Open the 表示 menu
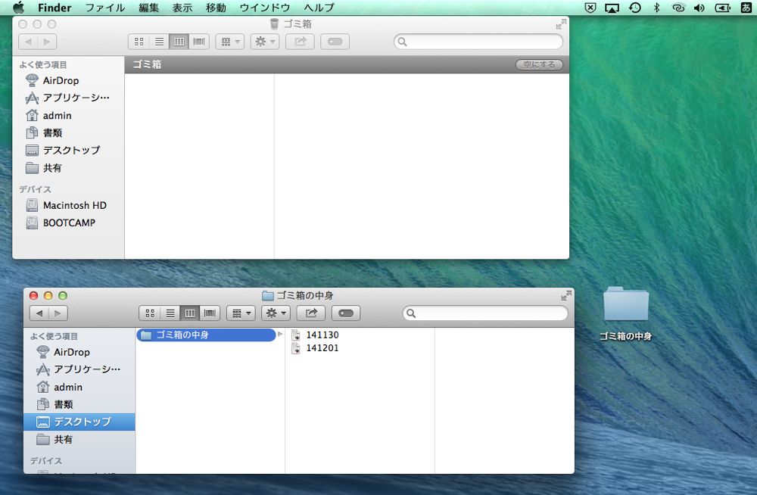The image size is (757, 495). (x=182, y=8)
